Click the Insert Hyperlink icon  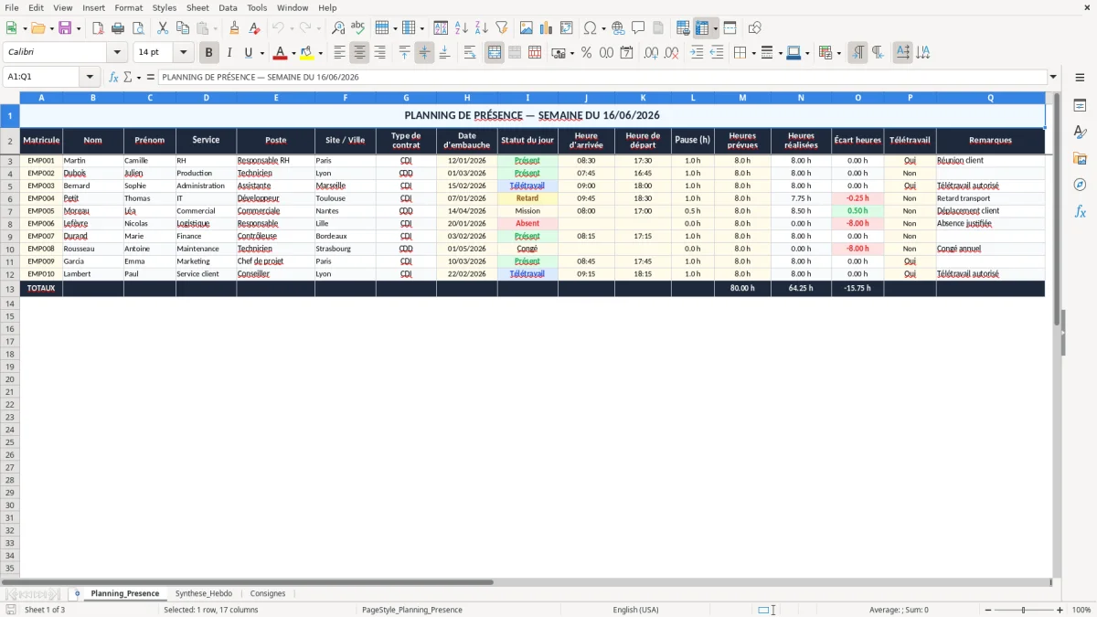click(619, 28)
